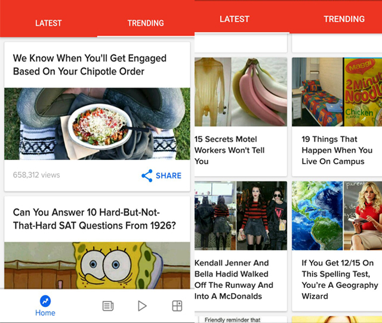The width and height of the screenshot is (382, 323).
Task: Open the Chipotle engagement quiz headline
Action: click(90, 65)
